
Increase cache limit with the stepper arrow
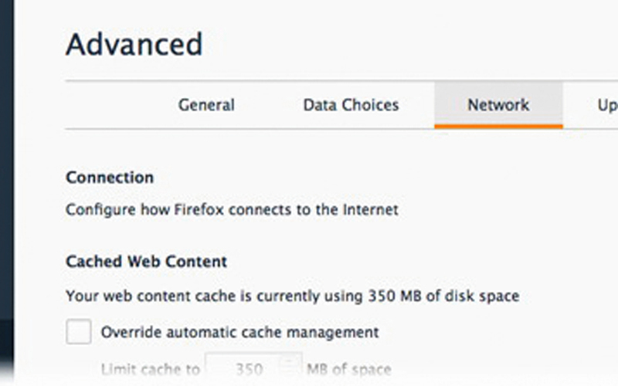click(290, 361)
